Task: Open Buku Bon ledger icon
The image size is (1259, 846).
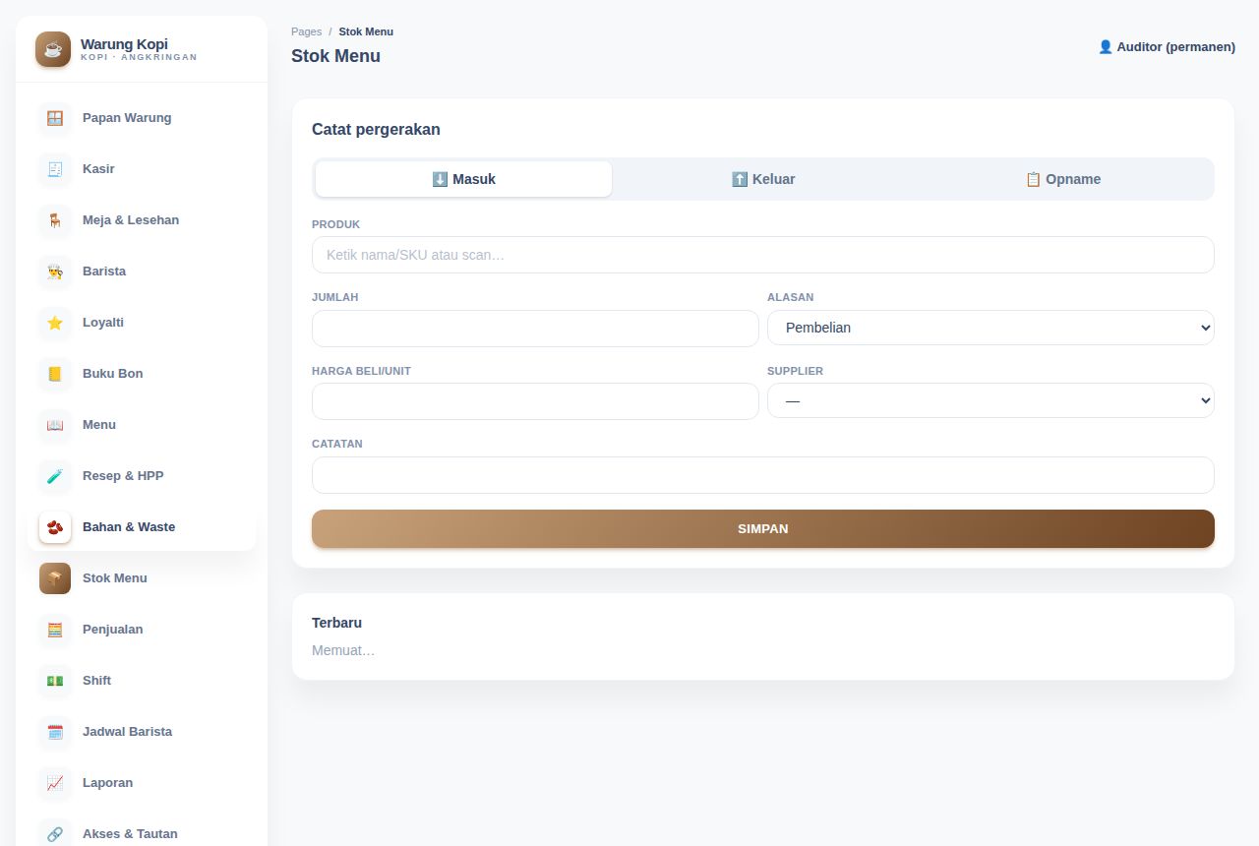Action: click(x=55, y=374)
